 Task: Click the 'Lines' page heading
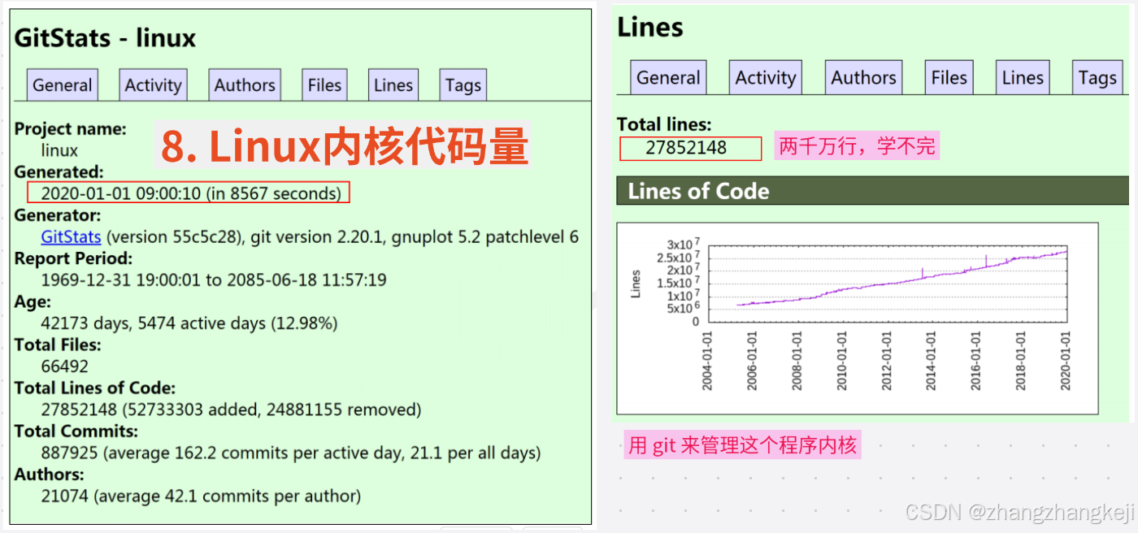[650, 28]
